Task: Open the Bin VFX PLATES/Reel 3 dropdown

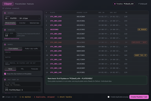Action: (22, 89)
